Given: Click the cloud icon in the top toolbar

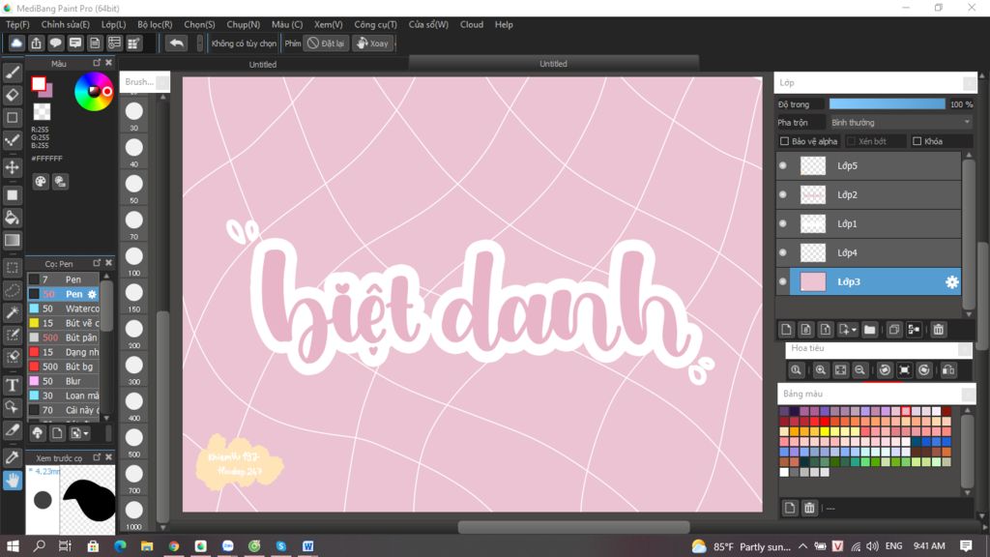Looking at the screenshot, I should (16, 43).
